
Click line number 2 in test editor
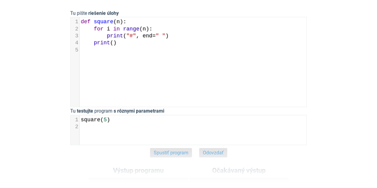(x=76, y=126)
